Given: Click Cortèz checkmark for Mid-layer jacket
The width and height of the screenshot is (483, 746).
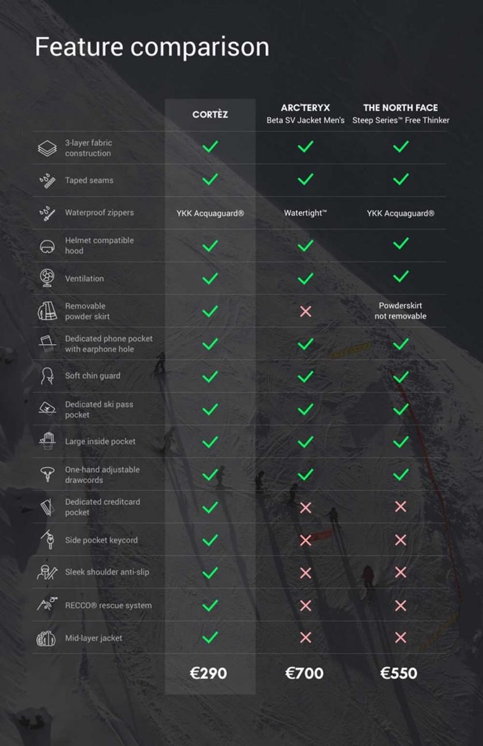Looking at the screenshot, I should 210,637.
